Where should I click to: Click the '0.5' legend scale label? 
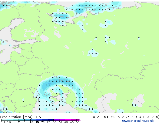[x=9, y=122]
